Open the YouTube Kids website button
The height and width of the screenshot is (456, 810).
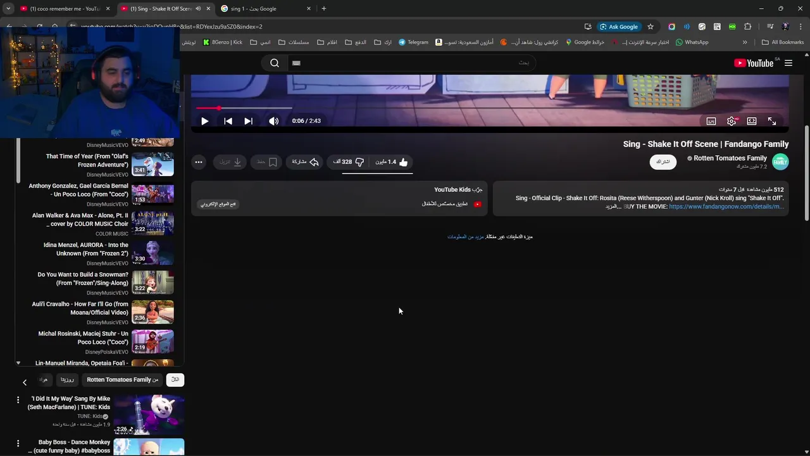pos(218,204)
